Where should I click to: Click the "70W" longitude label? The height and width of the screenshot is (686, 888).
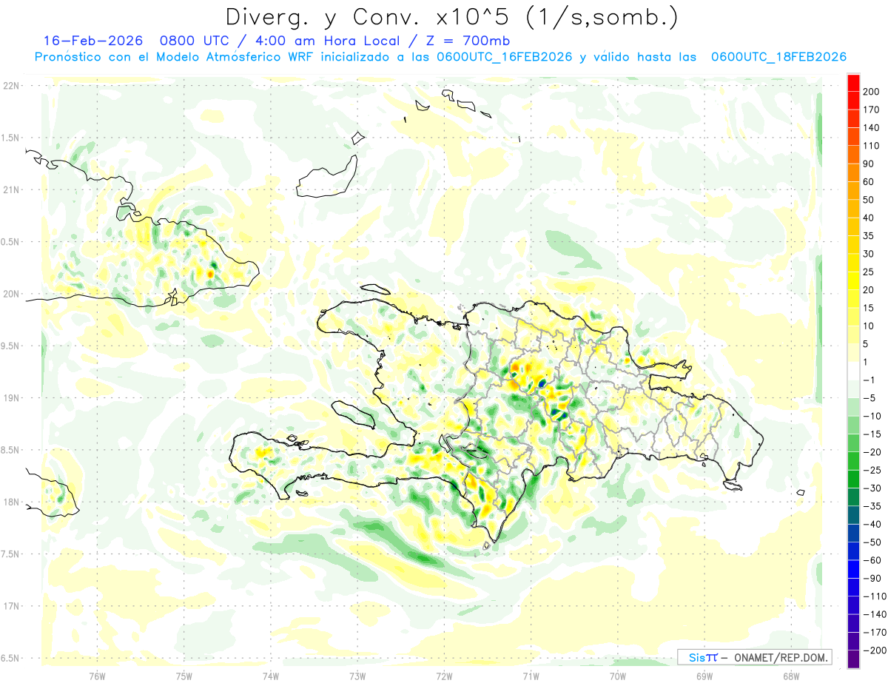[618, 676]
